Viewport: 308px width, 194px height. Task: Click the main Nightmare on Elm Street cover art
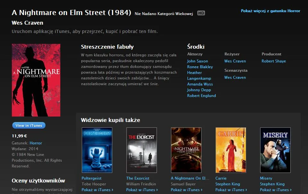[36, 80]
